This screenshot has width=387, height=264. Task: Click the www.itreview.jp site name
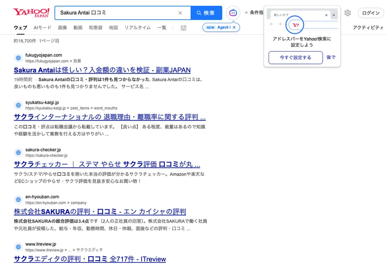(41, 244)
